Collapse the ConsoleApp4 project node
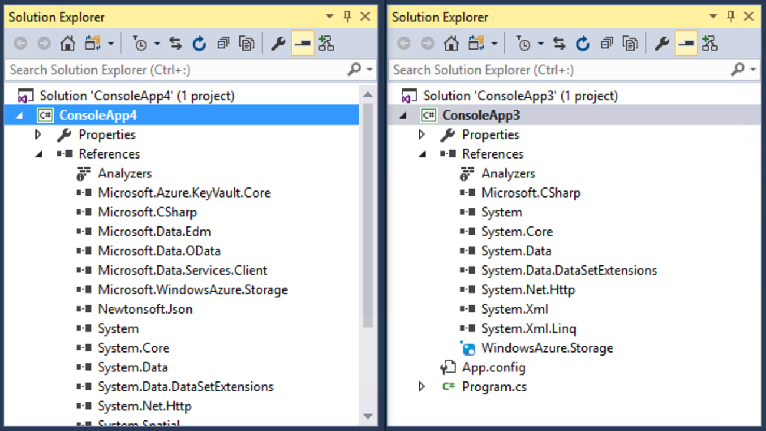 (x=20, y=116)
